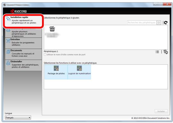Click the KYOCERA logo

click(19, 11)
